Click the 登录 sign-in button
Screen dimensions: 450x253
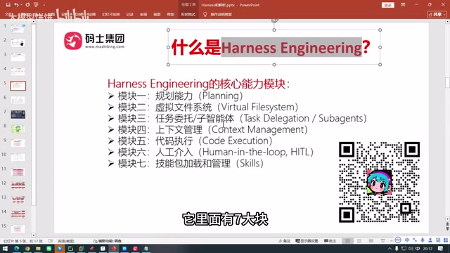pos(387,5)
